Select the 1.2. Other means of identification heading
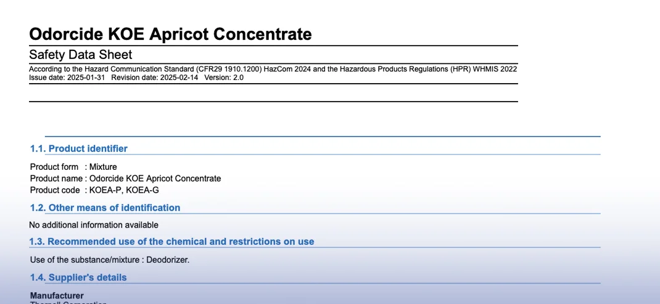 (105, 207)
